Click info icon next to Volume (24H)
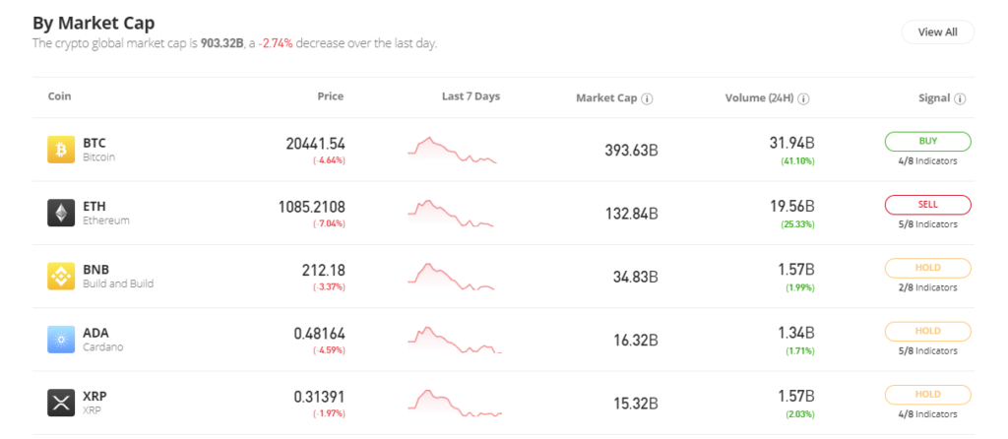 pyautogui.click(x=804, y=98)
